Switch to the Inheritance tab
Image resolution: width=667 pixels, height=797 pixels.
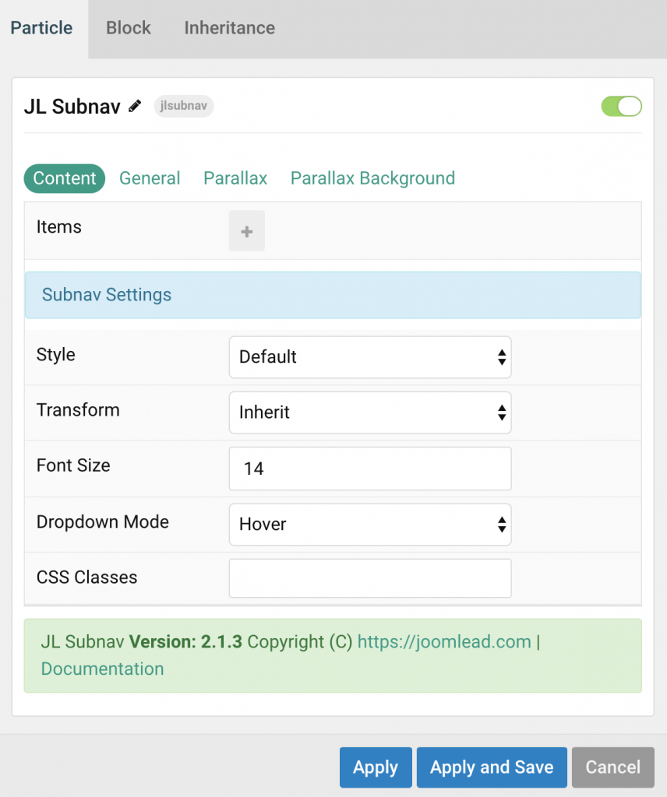[229, 28]
